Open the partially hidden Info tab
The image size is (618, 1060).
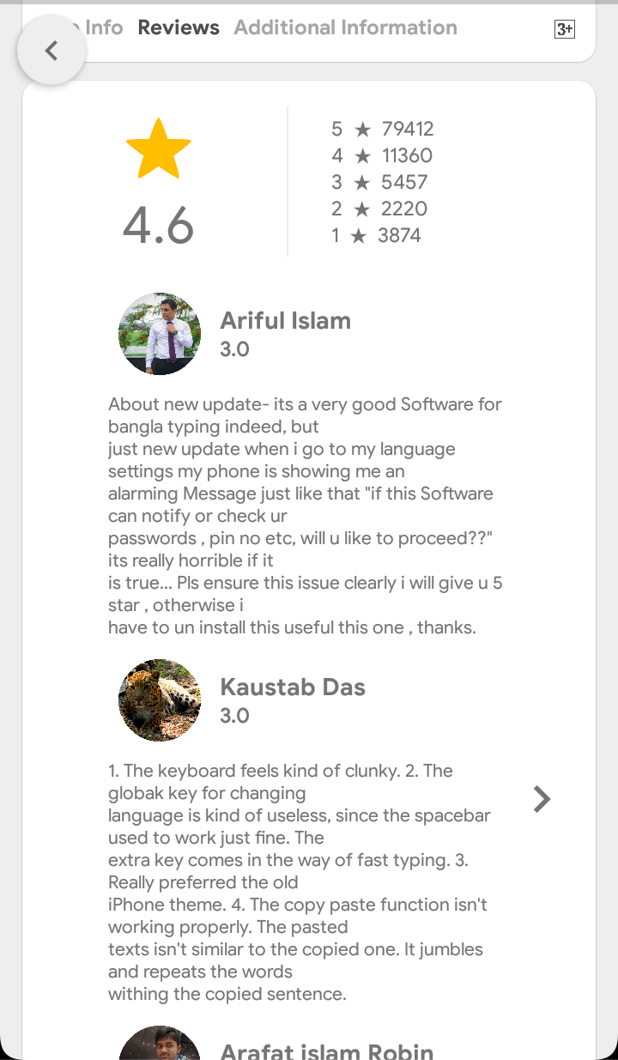coord(103,27)
